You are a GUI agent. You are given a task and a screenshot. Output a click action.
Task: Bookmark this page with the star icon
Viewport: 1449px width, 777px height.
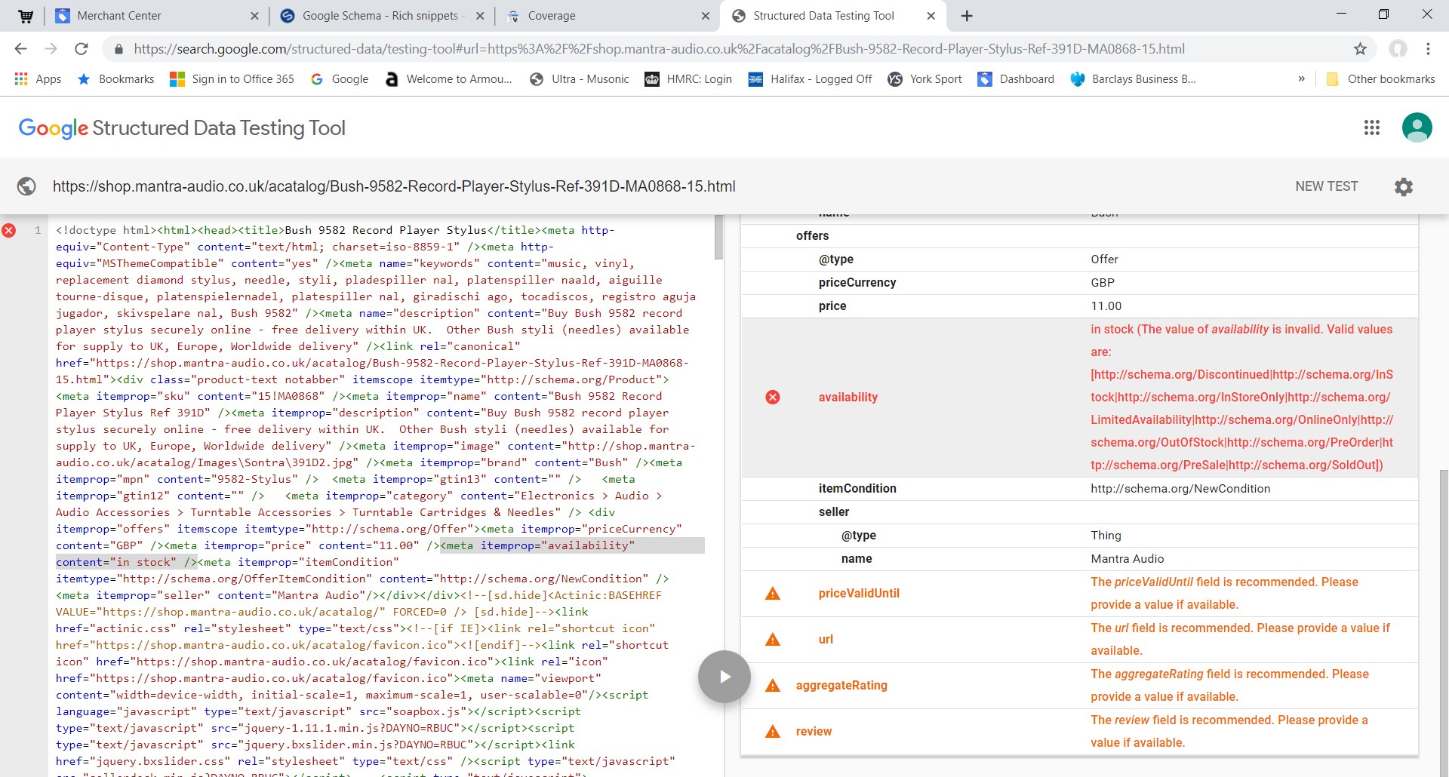(1360, 49)
